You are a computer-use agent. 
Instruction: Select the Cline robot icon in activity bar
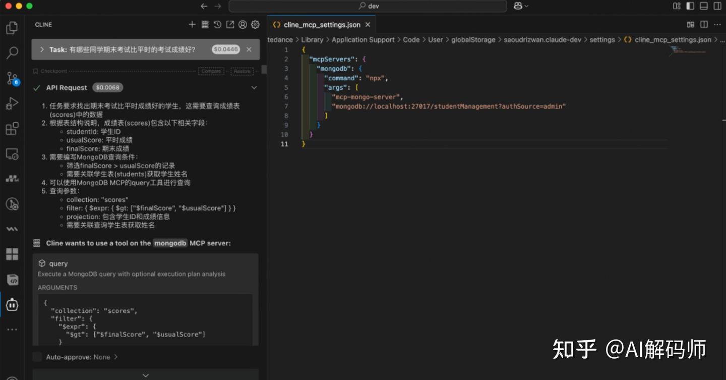(x=11, y=304)
